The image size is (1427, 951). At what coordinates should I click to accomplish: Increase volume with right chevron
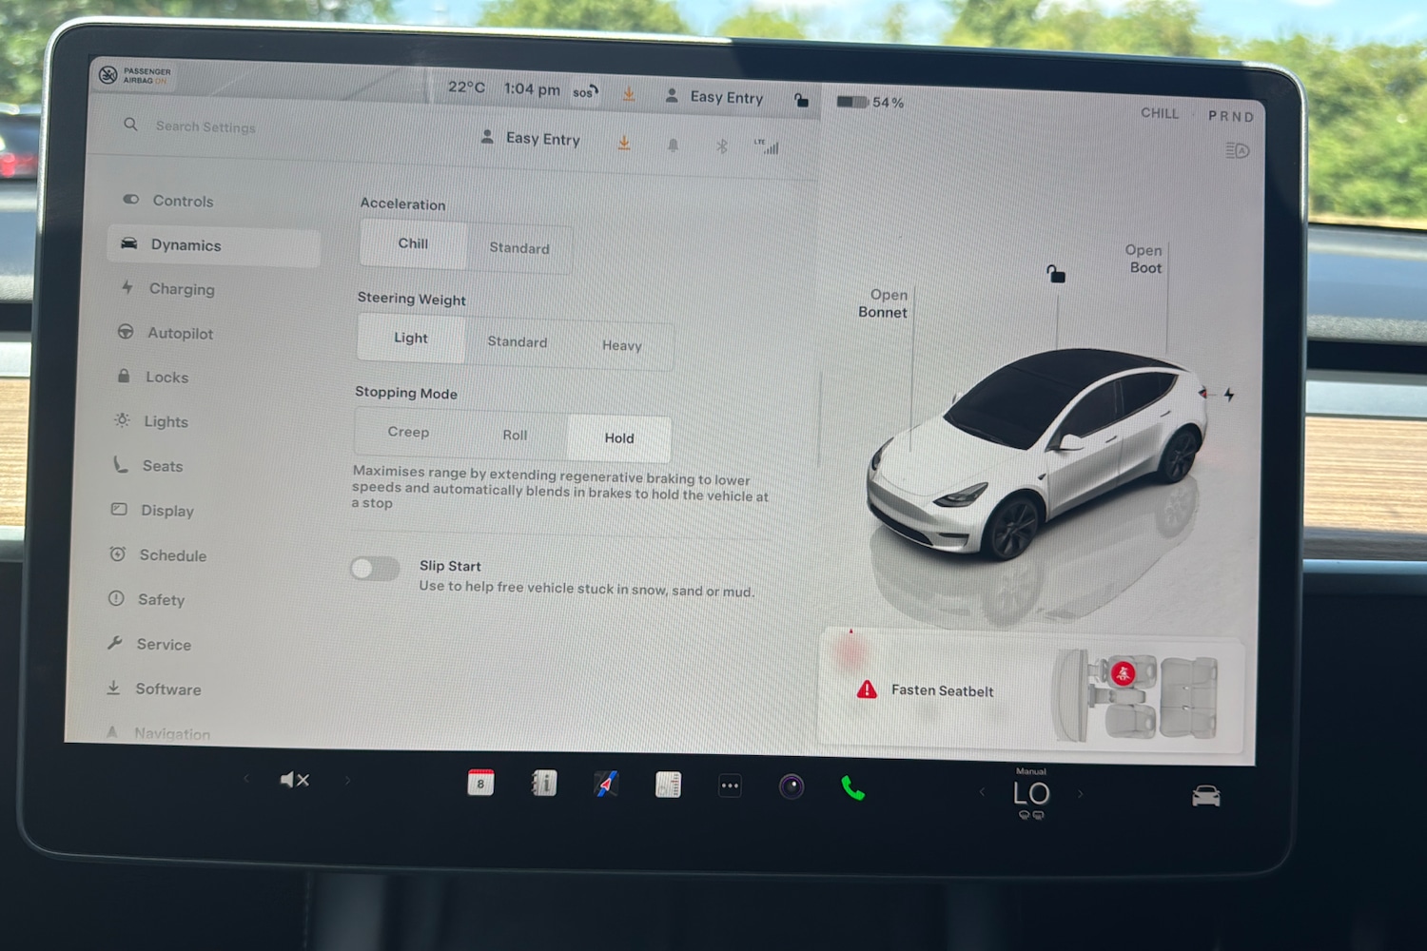coord(347,781)
